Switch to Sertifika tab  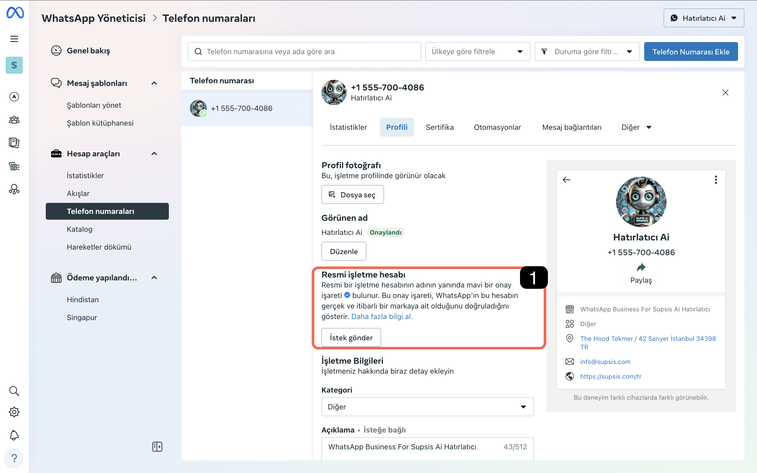[x=440, y=127]
